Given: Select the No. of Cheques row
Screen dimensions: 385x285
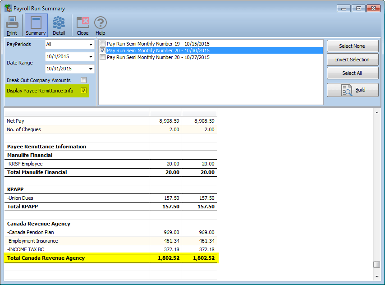Looking at the screenshot, I should (110, 129).
